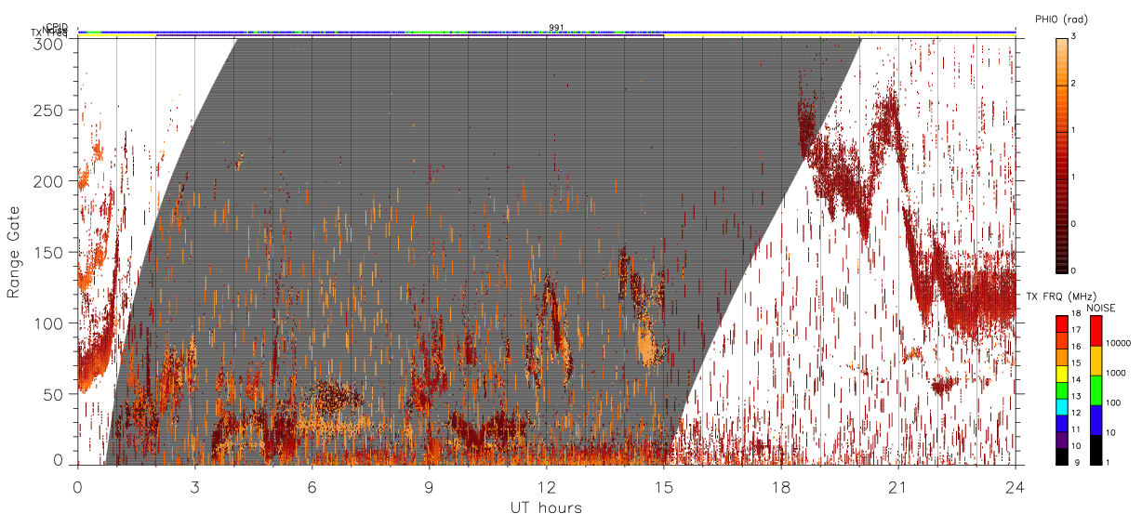1142x527 pixels.
Task: Choose the purple band in TX FRQ colorbar
Action: 1061,440
